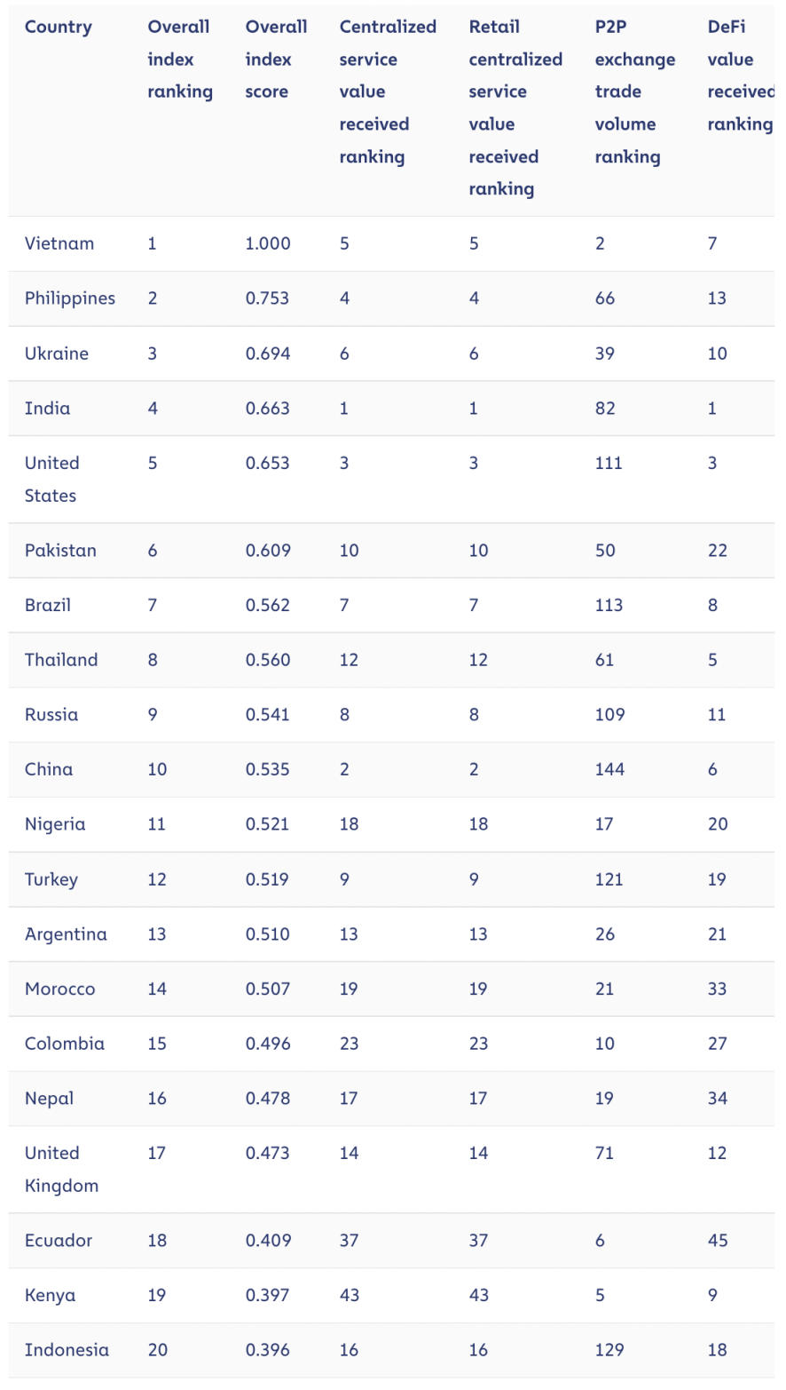
Task: Select the Philippines score 0.753 cell
Action: tap(267, 298)
